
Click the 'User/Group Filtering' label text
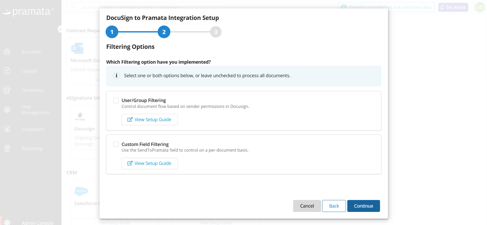[x=144, y=100]
